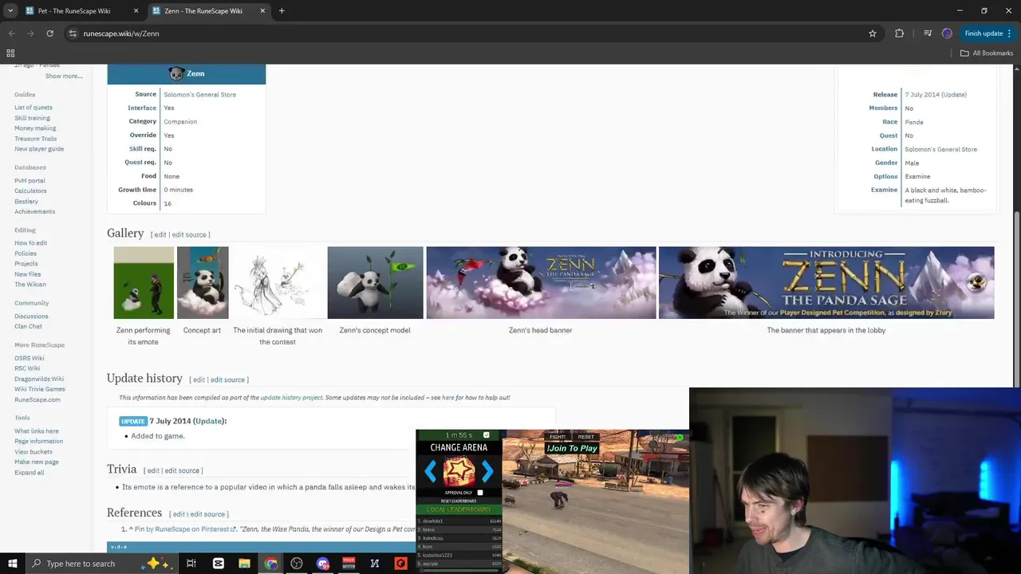This screenshot has height=574, width=1021.
Task: Open edit source for Update history
Action: [227, 379]
